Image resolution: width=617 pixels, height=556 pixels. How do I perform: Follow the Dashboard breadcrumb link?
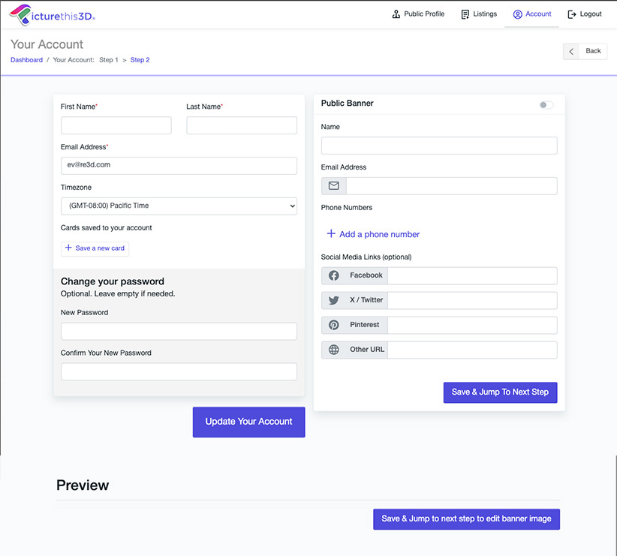point(26,60)
